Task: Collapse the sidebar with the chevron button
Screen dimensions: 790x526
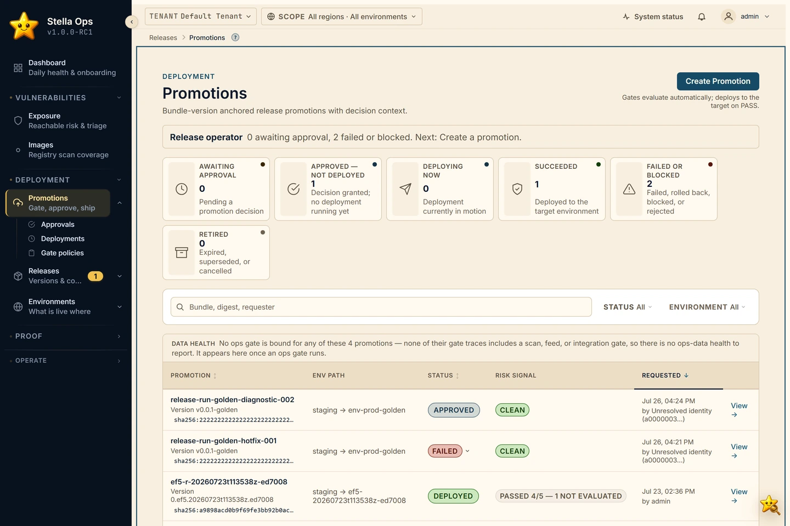Action: [131, 22]
